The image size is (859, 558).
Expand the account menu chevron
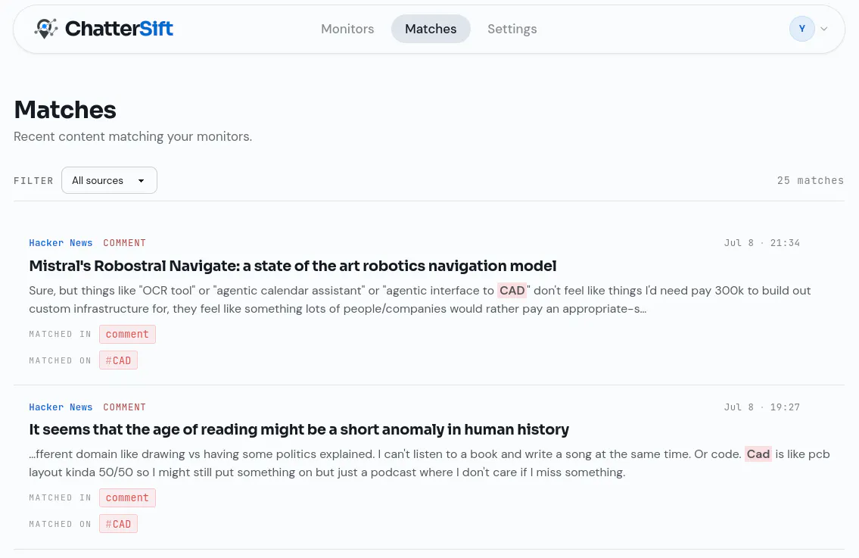pyautogui.click(x=824, y=29)
